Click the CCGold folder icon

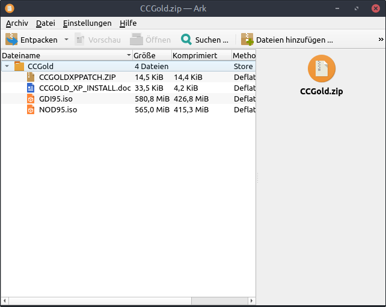pyautogui.click(x=19, y=66)
